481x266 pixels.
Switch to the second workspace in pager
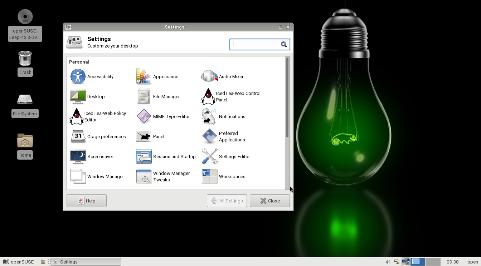[x=433, y=262]
